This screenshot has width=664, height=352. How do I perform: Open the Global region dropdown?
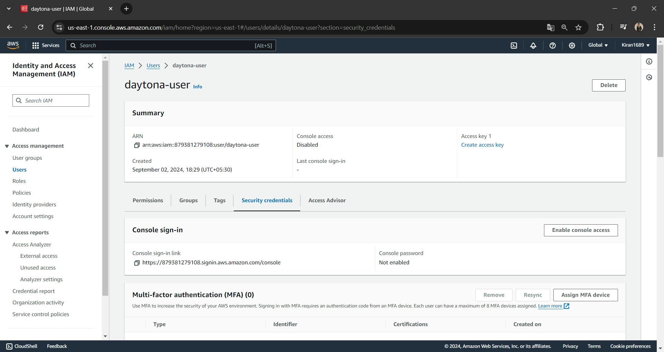(598, 45)
